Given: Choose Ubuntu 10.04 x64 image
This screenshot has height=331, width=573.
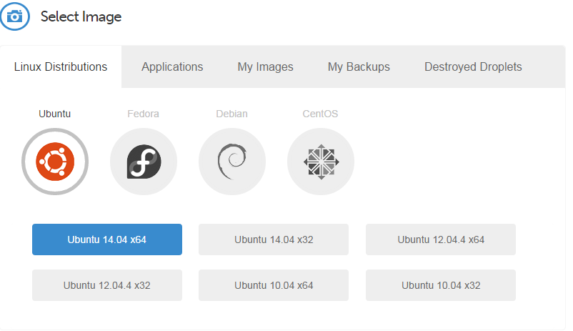Looking at the screenshot, I should (274, 285).
